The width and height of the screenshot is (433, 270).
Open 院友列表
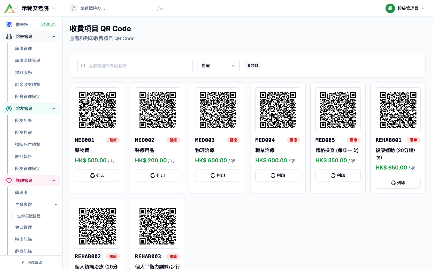(23, 121)
